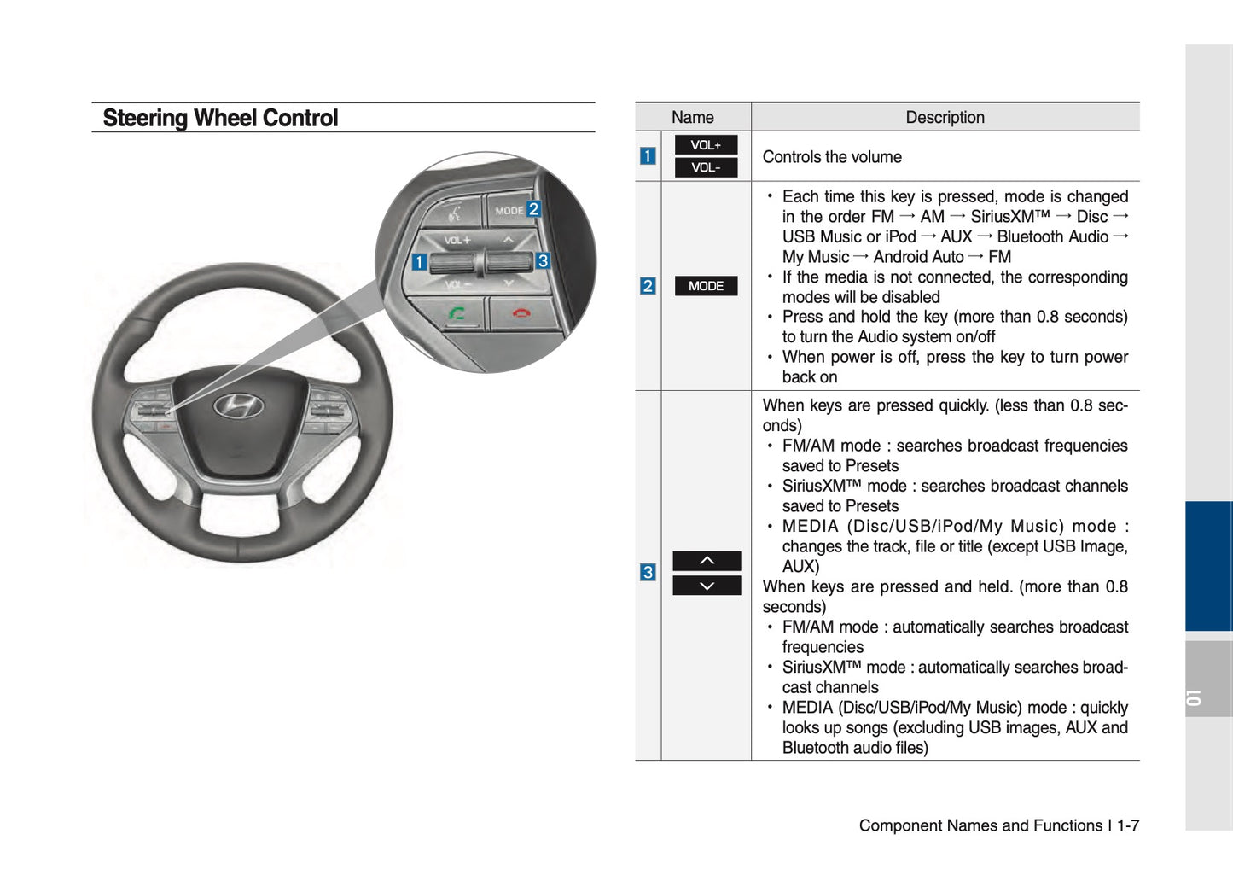Click the left button cluster on the full steering wheel
This screenshot has width=1233, height=875.
pos(153,412)
